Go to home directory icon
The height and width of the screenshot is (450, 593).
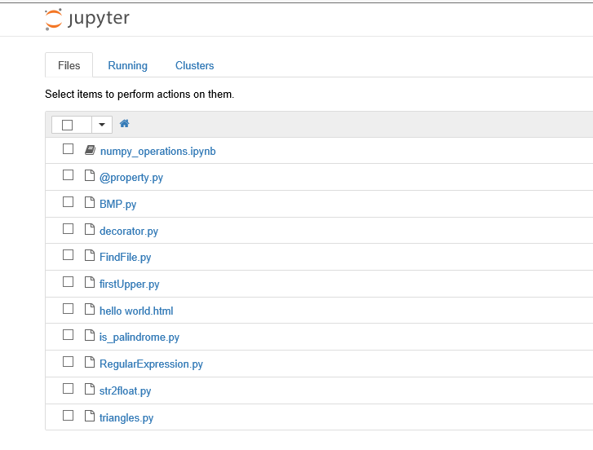[125, 124]
